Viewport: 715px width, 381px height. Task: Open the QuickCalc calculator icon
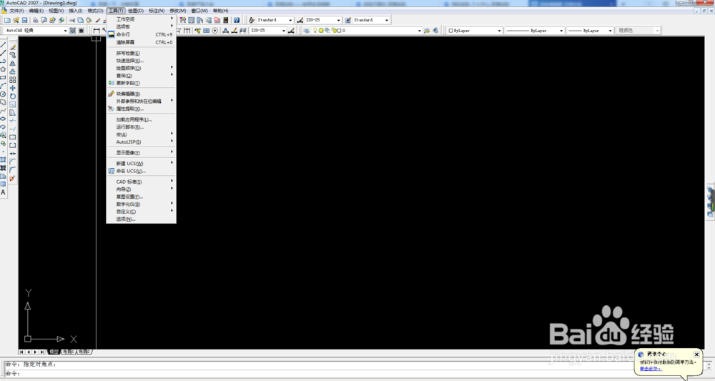pos(226,20)
